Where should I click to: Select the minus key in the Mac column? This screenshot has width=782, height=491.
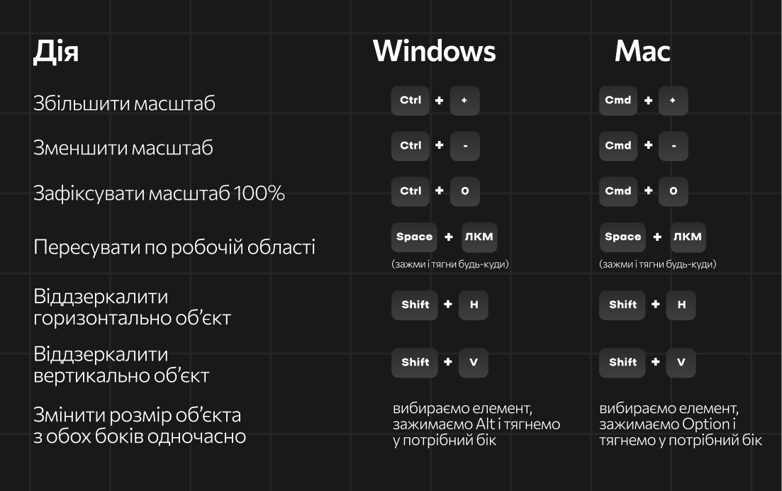point(674,146)
